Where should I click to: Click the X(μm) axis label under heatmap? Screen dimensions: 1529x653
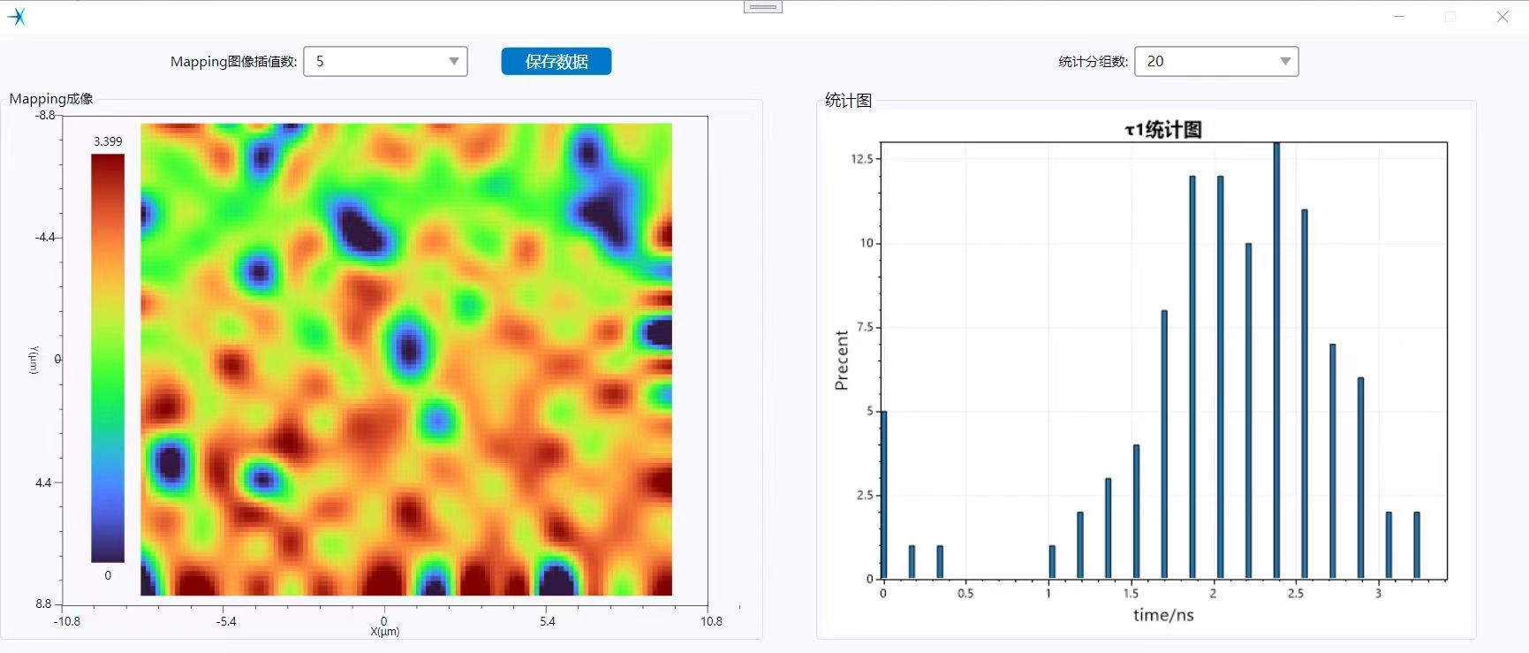[x=384, y=632]
